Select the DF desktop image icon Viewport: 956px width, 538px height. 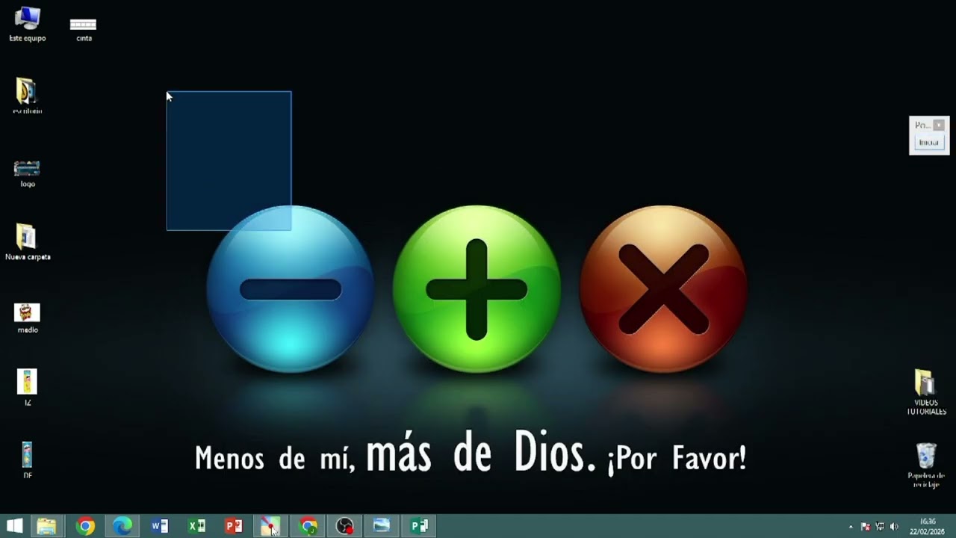28,460
